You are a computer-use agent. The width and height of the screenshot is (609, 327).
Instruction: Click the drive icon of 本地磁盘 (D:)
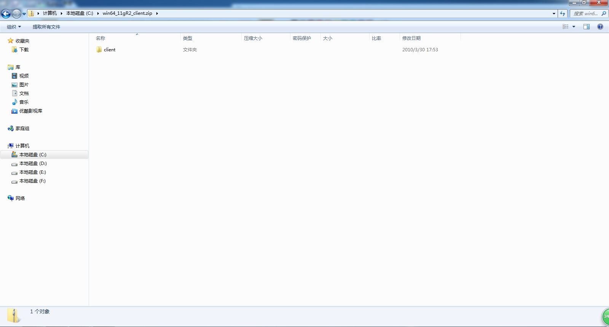pyautogui.click(x=14, y=163)
